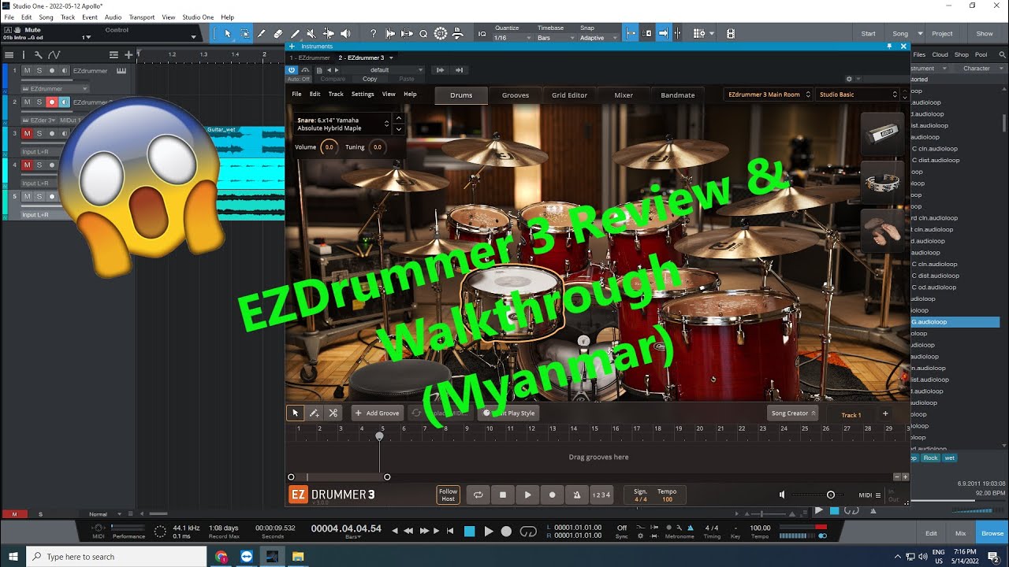This screenshot has height=567, width=1009.
Task: Select the Eraser tool in toolbar
Action: [x=278, y=33]
